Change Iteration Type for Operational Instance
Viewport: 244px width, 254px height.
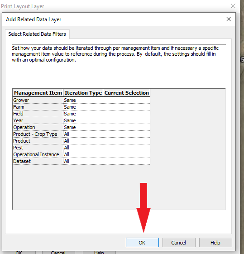pyautogui.click(x=83, y=154)
